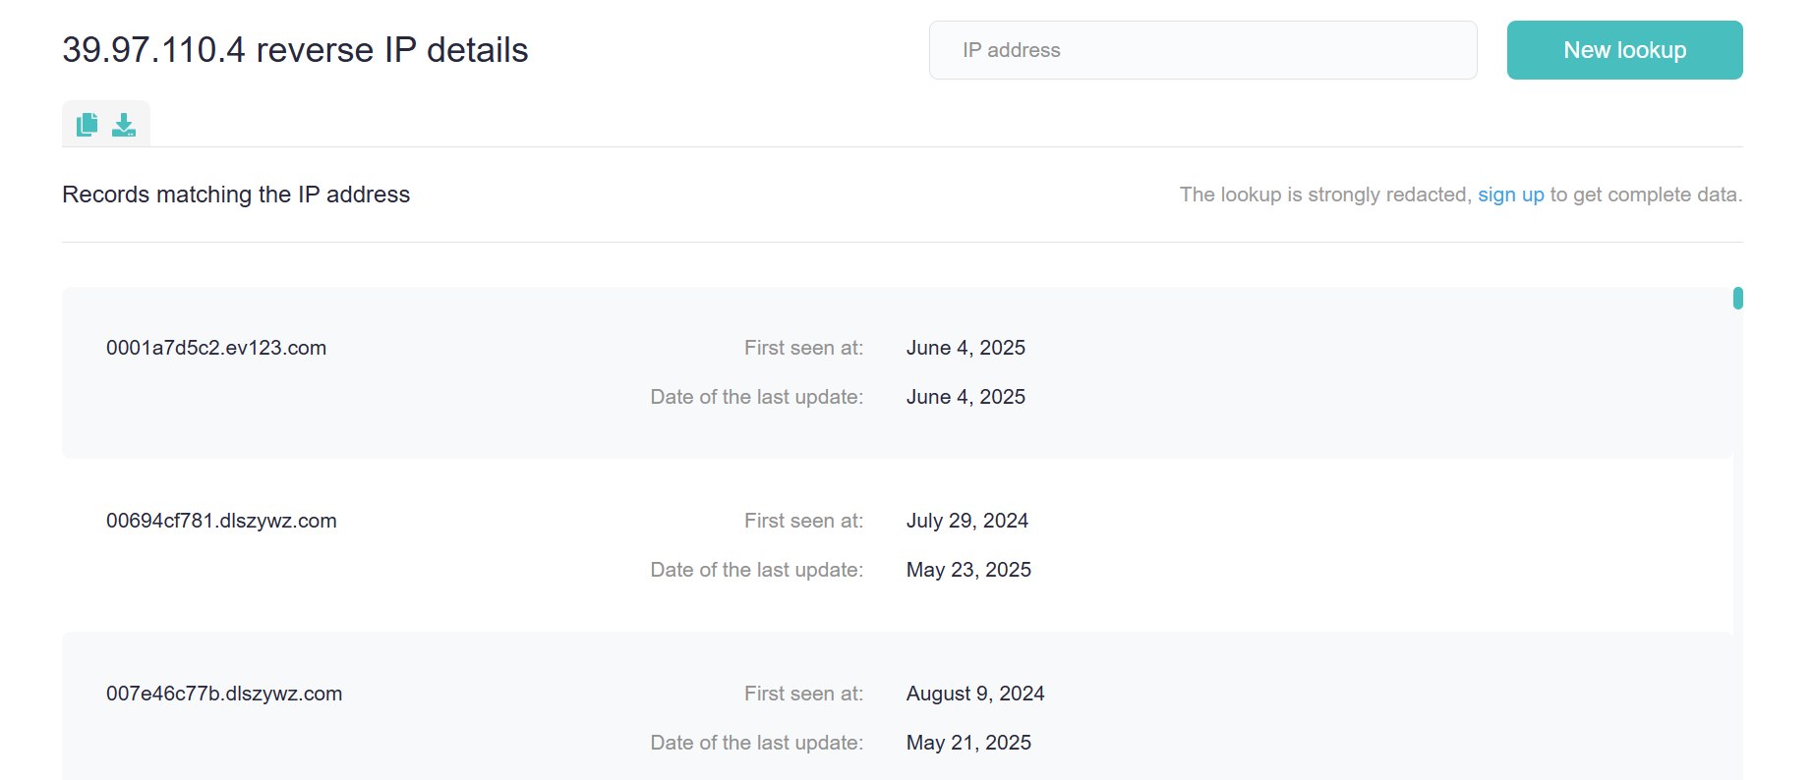Select the 007e46c77b.dlszywz.com domain entry

tap(224, 694)
